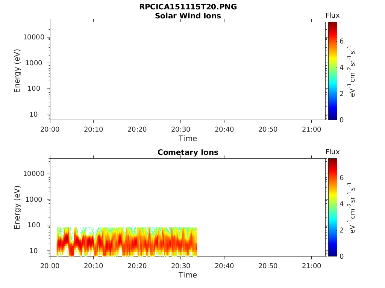
Task: Click the value 0 on Cometary colorbar
Action: (341, 256)
